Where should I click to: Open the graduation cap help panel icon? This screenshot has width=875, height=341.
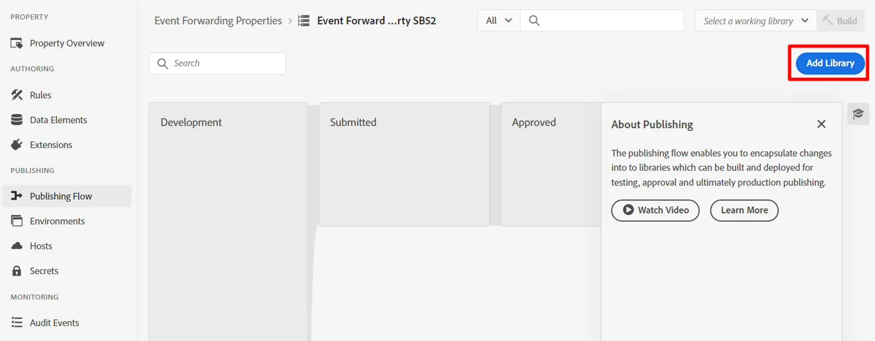click(x=858, y=114)
